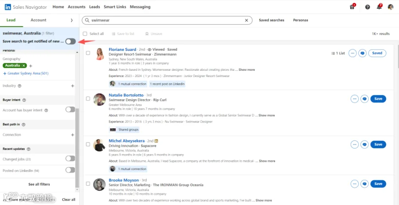This screenshot has width=399, height=205.
Task: Message Natalie Bortolotto
Action: (364, 99)
